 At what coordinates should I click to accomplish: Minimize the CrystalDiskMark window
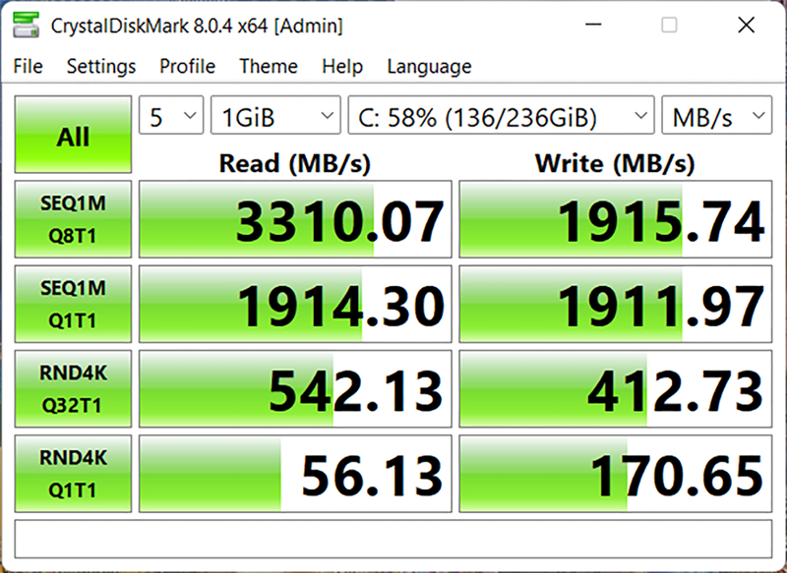pyautogui.click(x=593, y=24)
